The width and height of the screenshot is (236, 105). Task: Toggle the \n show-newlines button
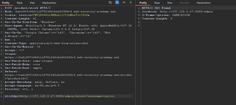pos(124,3)
